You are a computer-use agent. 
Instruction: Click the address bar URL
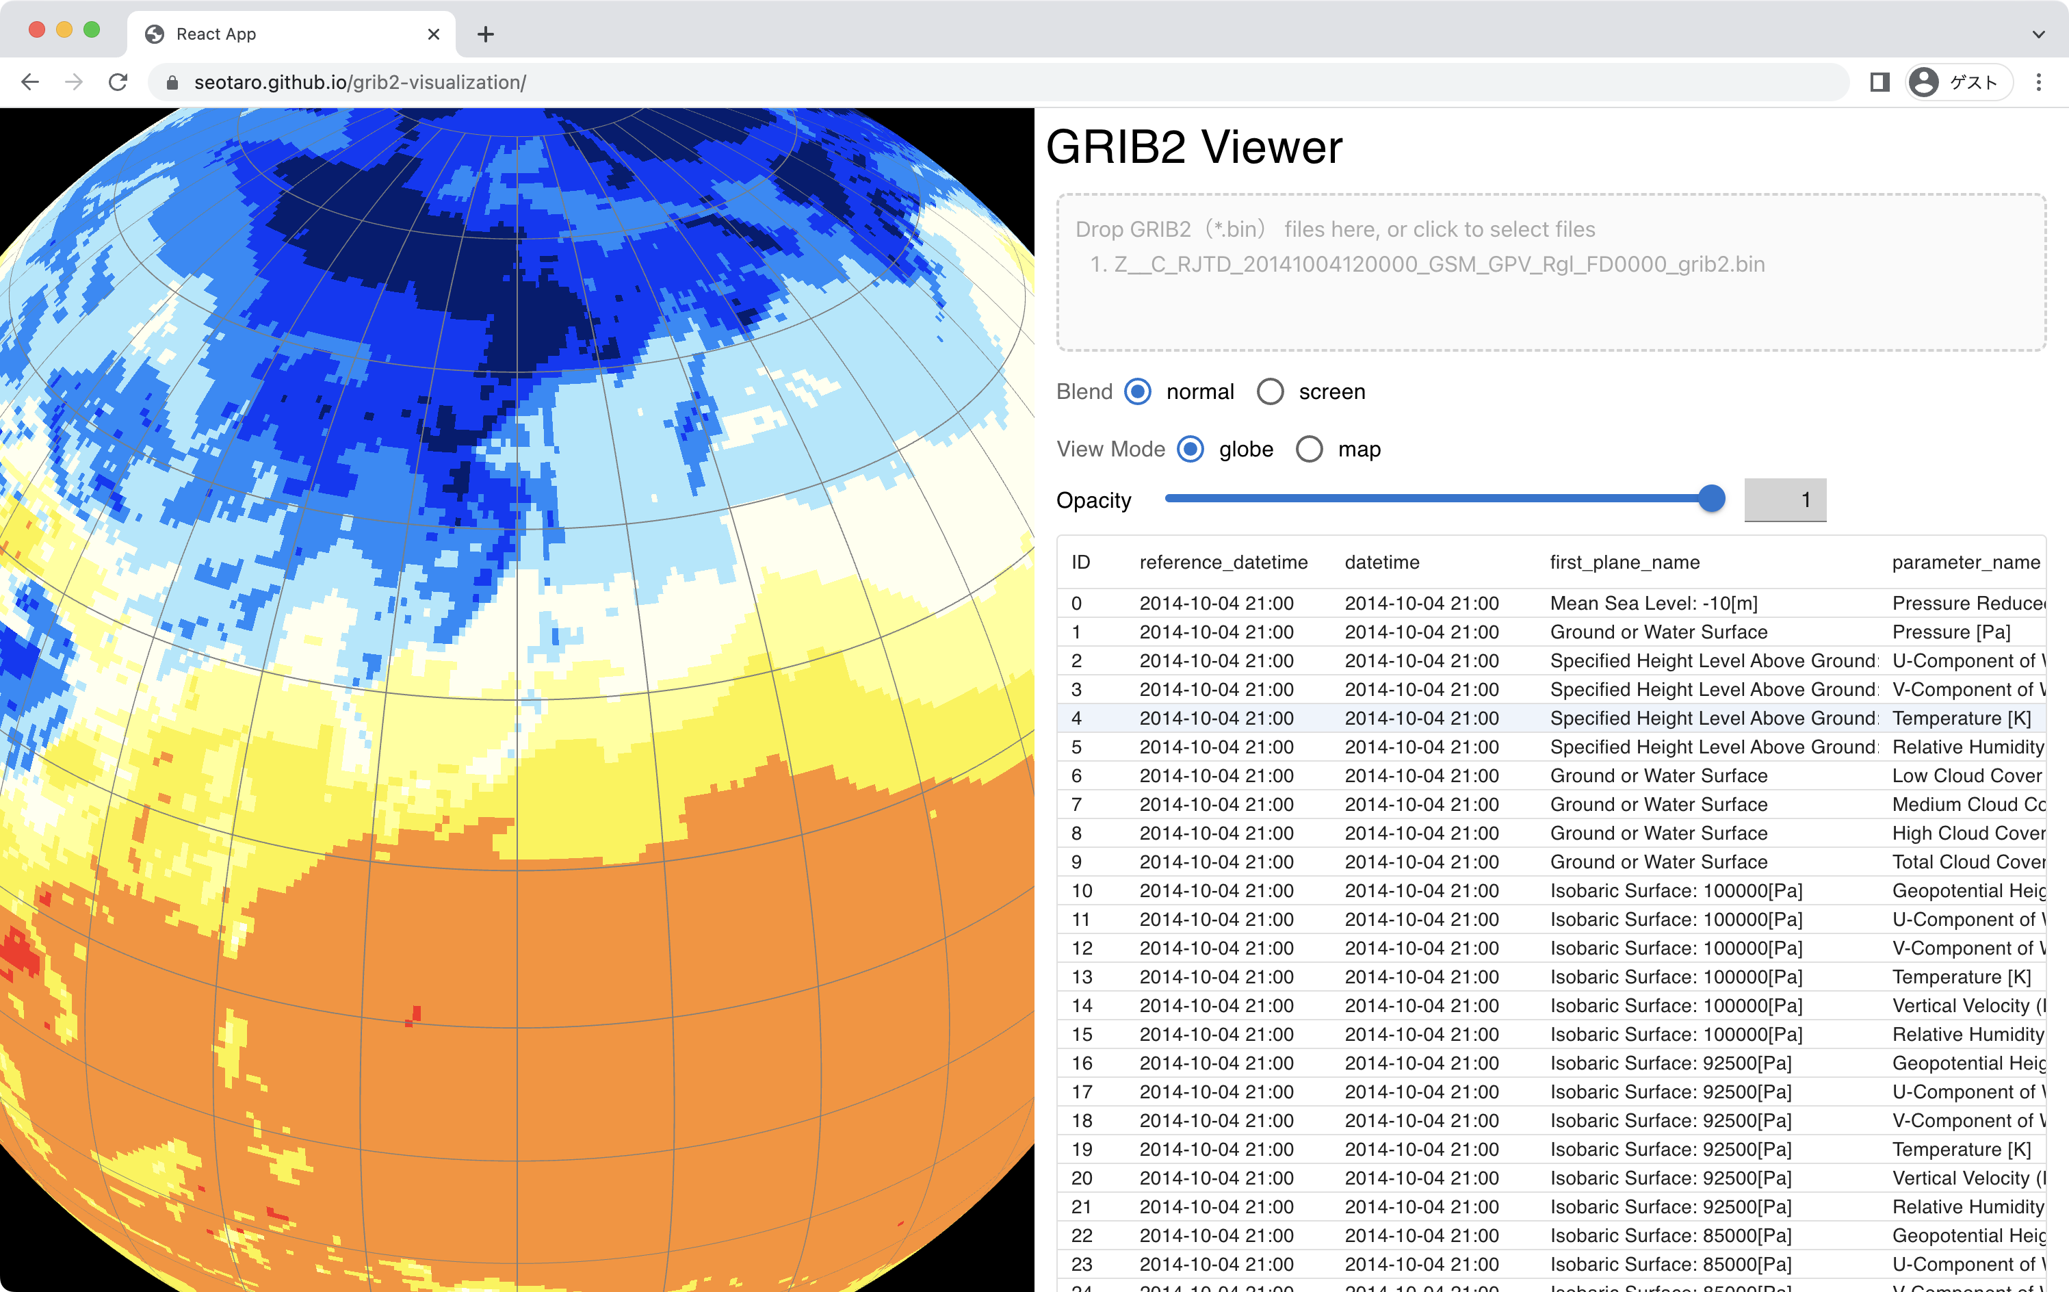360,82
